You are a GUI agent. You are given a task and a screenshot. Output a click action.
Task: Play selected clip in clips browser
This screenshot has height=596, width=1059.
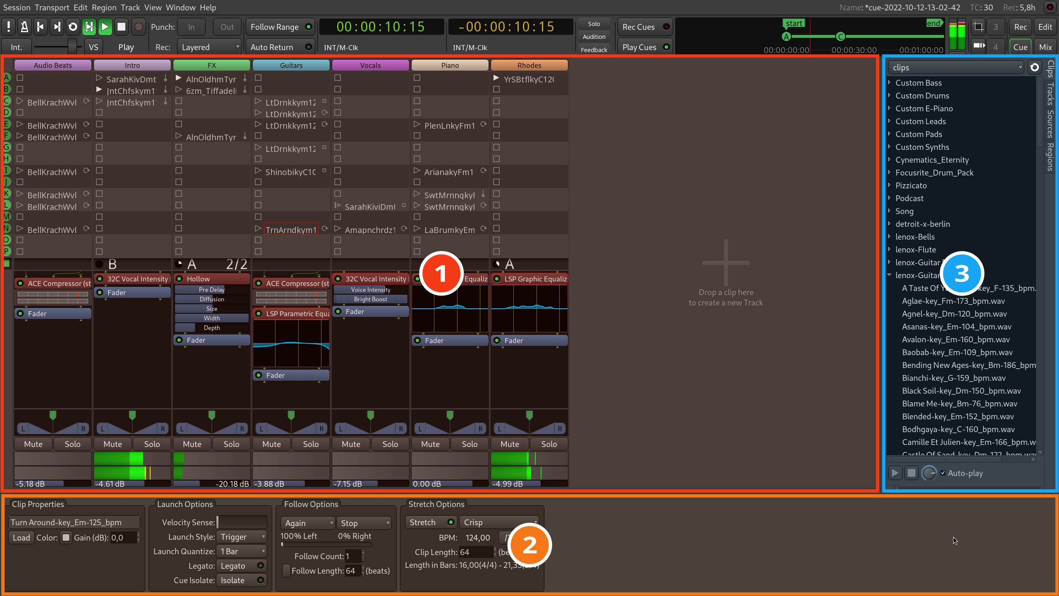coord(895,473)
